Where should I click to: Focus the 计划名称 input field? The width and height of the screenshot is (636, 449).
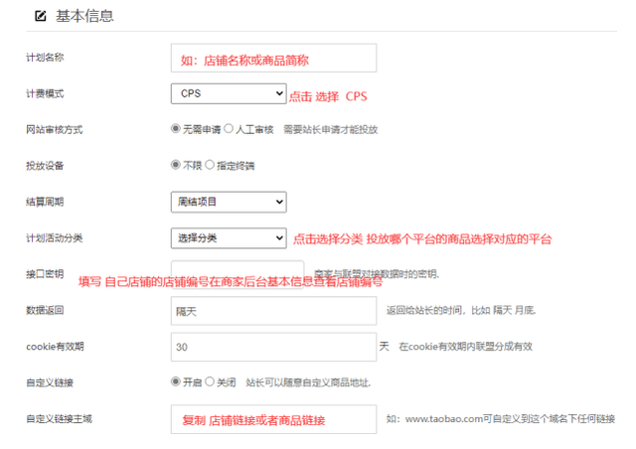click(x=273, y=58)
